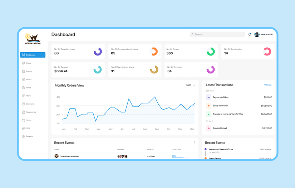Click the View All link
Image resolution: width=295 pixels, height=188 pixels.
click(267, 85)
